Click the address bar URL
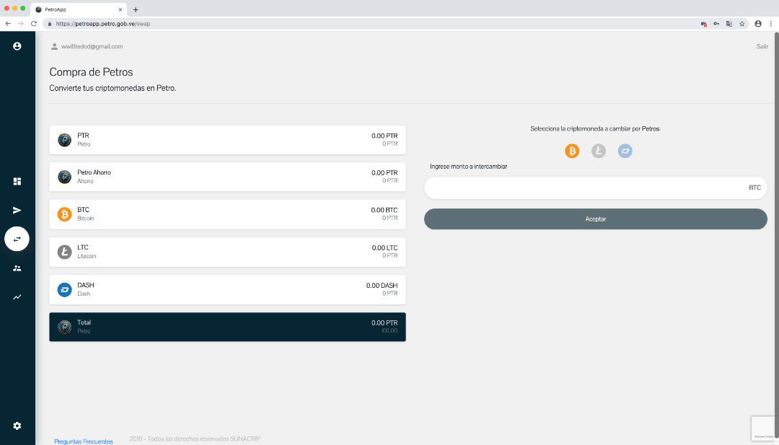Screen dimensions: 779x445 click(x=103, y=23)
